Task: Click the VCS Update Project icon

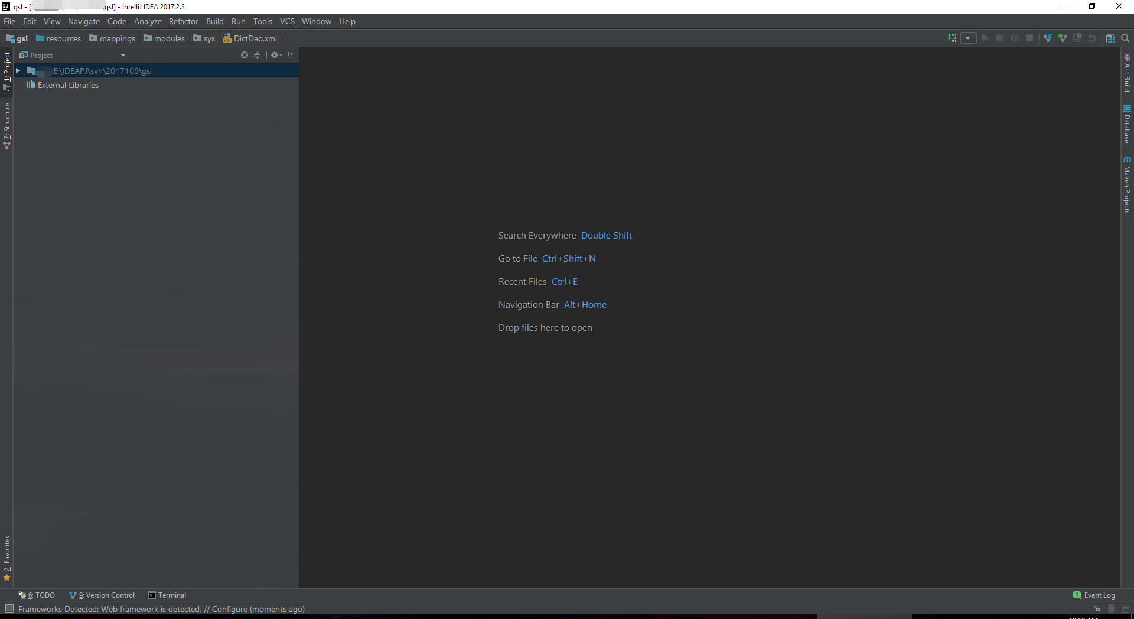Action: tap(1048, 38)
